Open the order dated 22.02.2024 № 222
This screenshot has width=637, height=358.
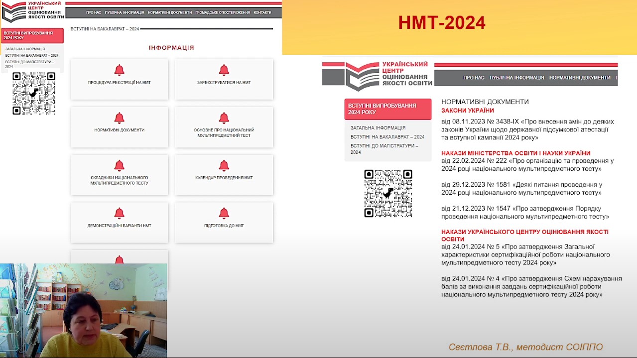(527, 165)
